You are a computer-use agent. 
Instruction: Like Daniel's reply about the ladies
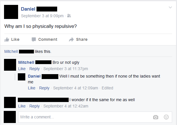[x=32, y=88]
